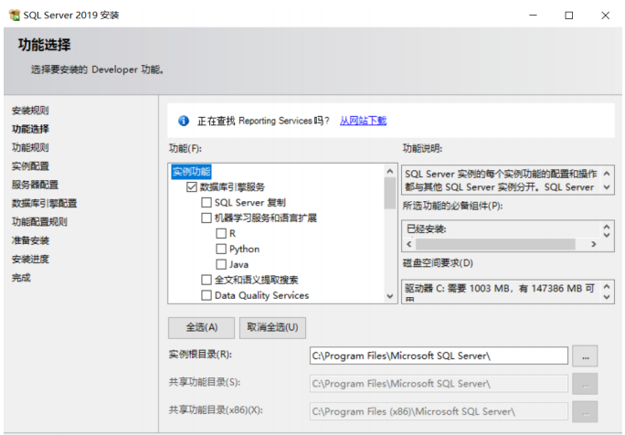This screenshot has width=625, height=435.
Task: Close the SQL Server 2019 setup window
Action: pos(605,16)
